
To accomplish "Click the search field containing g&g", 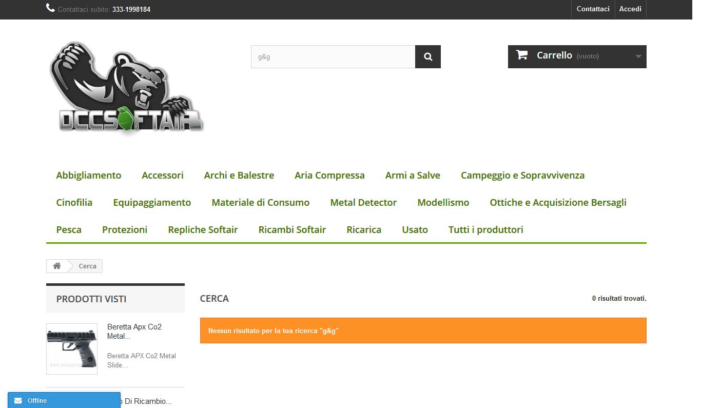I will [x=333, y=56].
